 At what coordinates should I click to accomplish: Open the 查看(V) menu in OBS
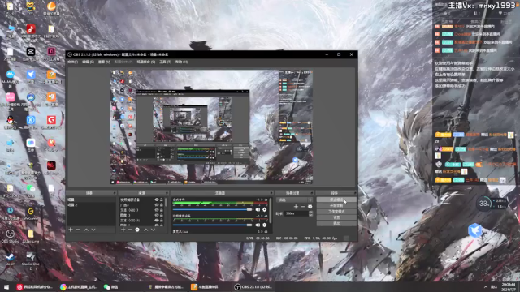[x=104, y=62]
